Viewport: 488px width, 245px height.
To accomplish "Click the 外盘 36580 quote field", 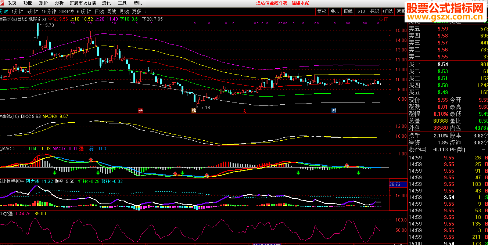I will tap(428, 128).
